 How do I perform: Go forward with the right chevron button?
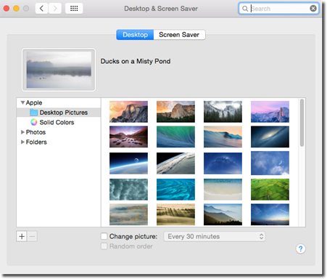pos(55,9)
